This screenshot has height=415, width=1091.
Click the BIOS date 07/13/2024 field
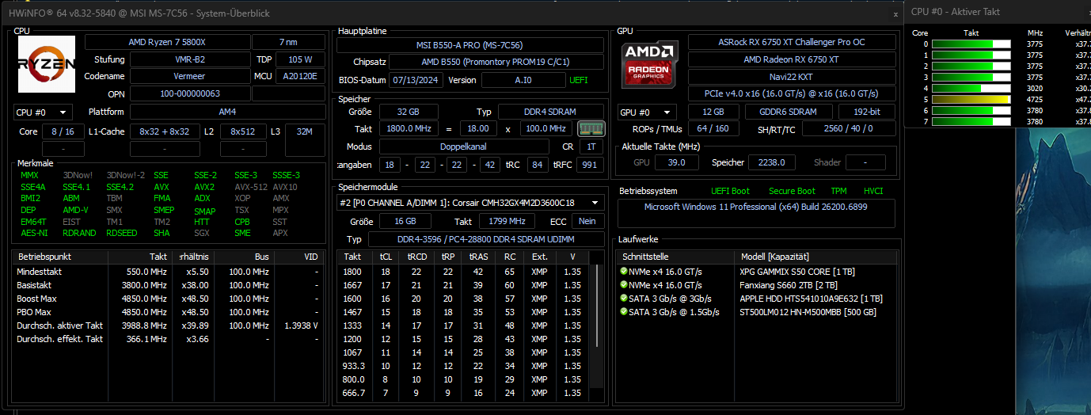(415, 80)
